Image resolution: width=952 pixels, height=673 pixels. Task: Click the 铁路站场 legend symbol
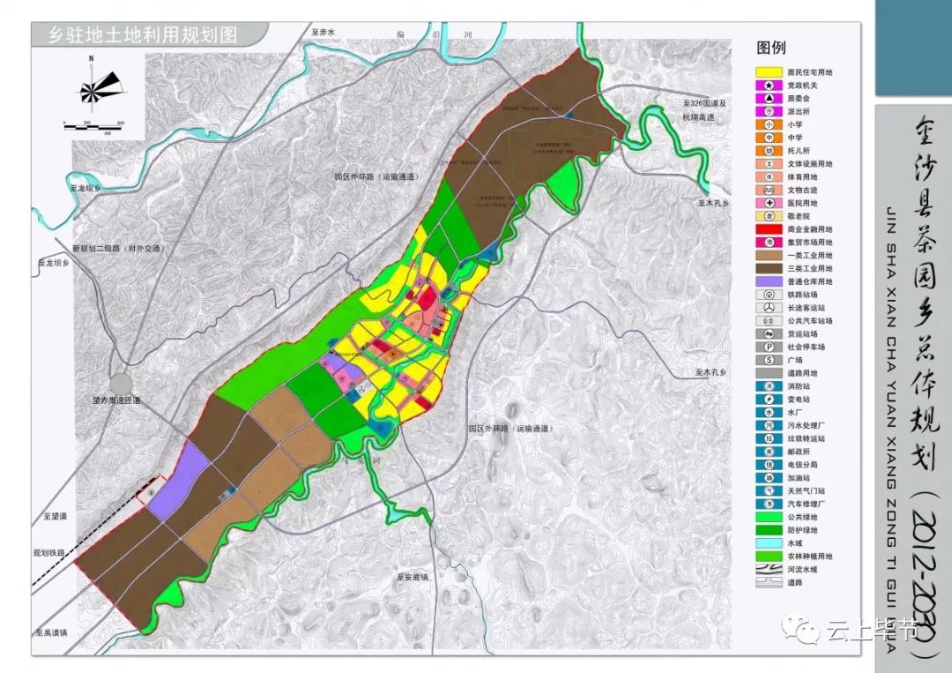click(x=769, y=295)
